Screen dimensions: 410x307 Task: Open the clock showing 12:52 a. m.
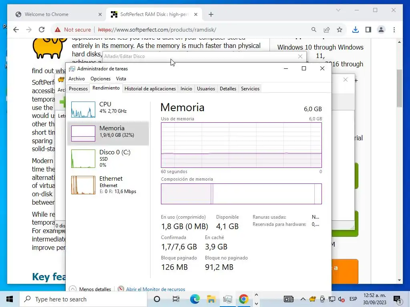coord(375,299)
